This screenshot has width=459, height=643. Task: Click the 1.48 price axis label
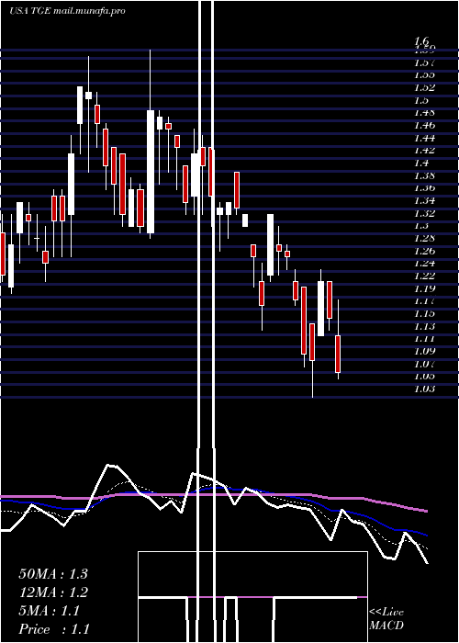(424, 113)
